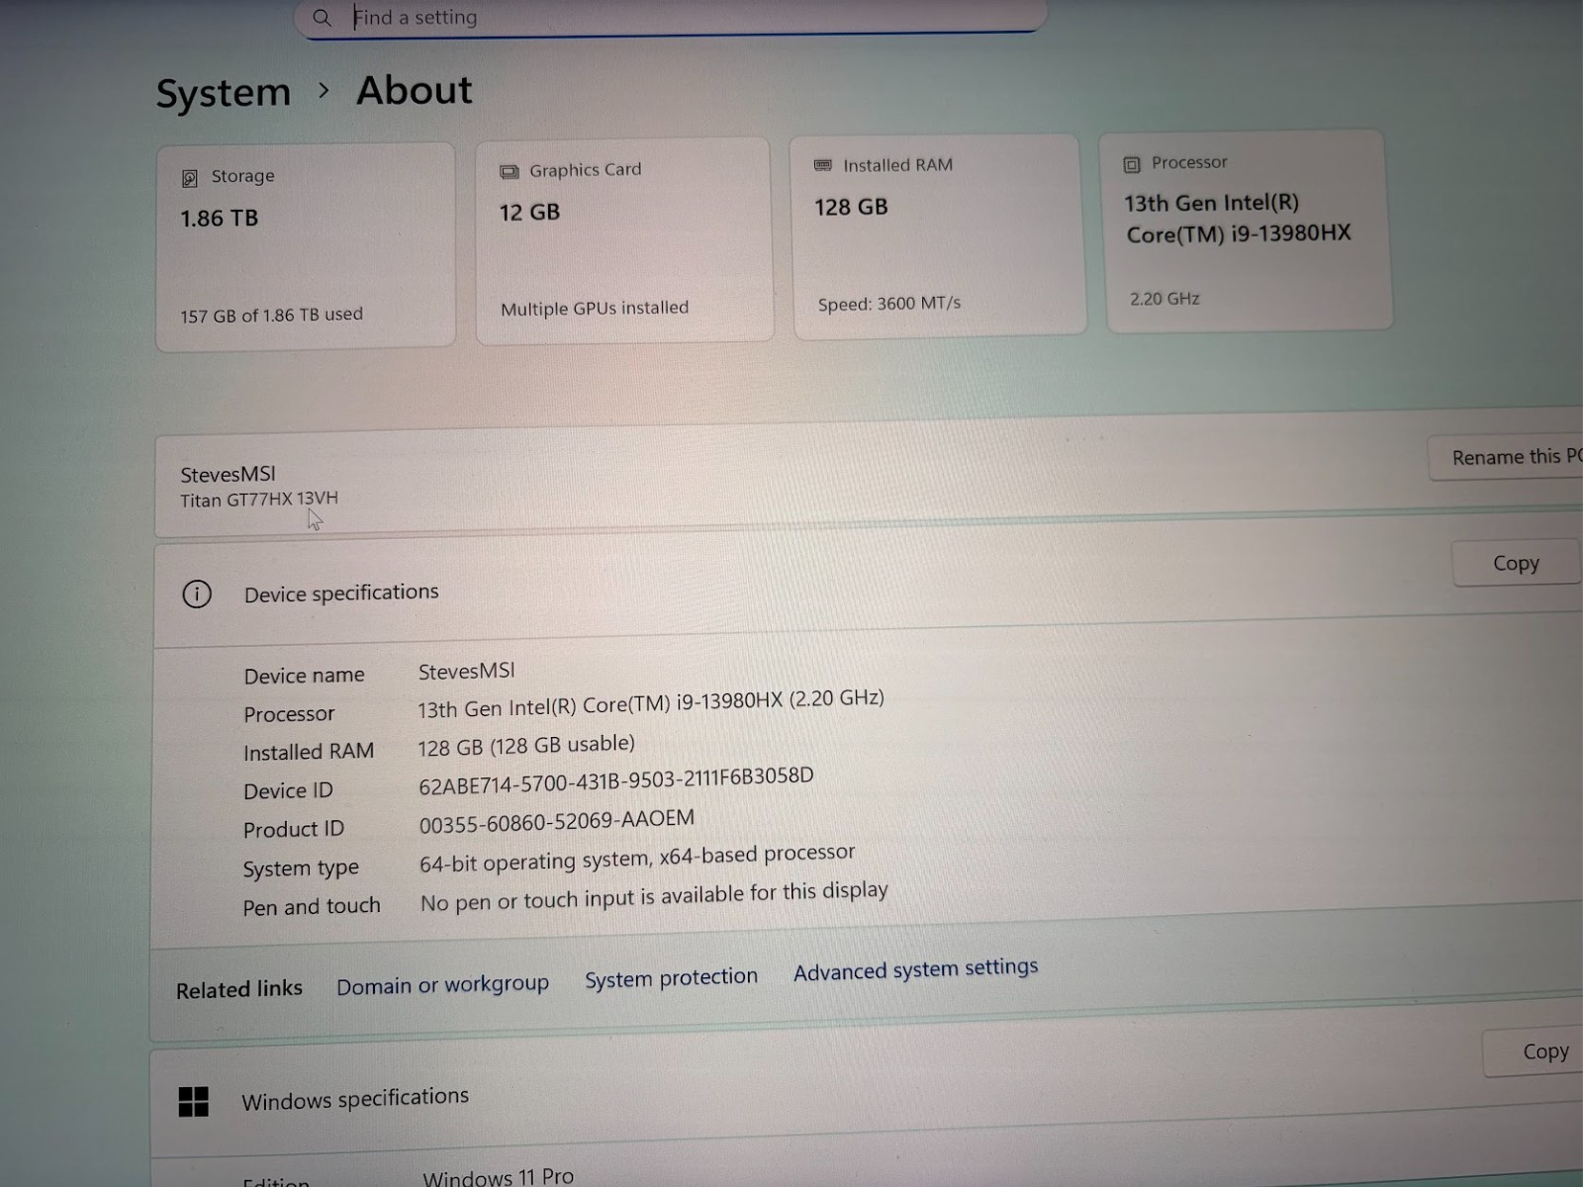
Task: Open the Installed RAM 128 GB card
Action: pos(938,236)
